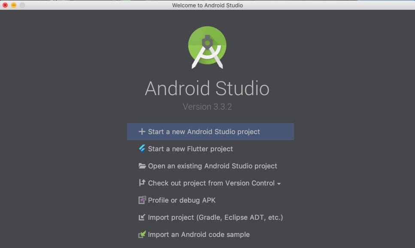Open an existing Android Studio project
Viewport: 415px width, 248px height.
coord(212,166)
